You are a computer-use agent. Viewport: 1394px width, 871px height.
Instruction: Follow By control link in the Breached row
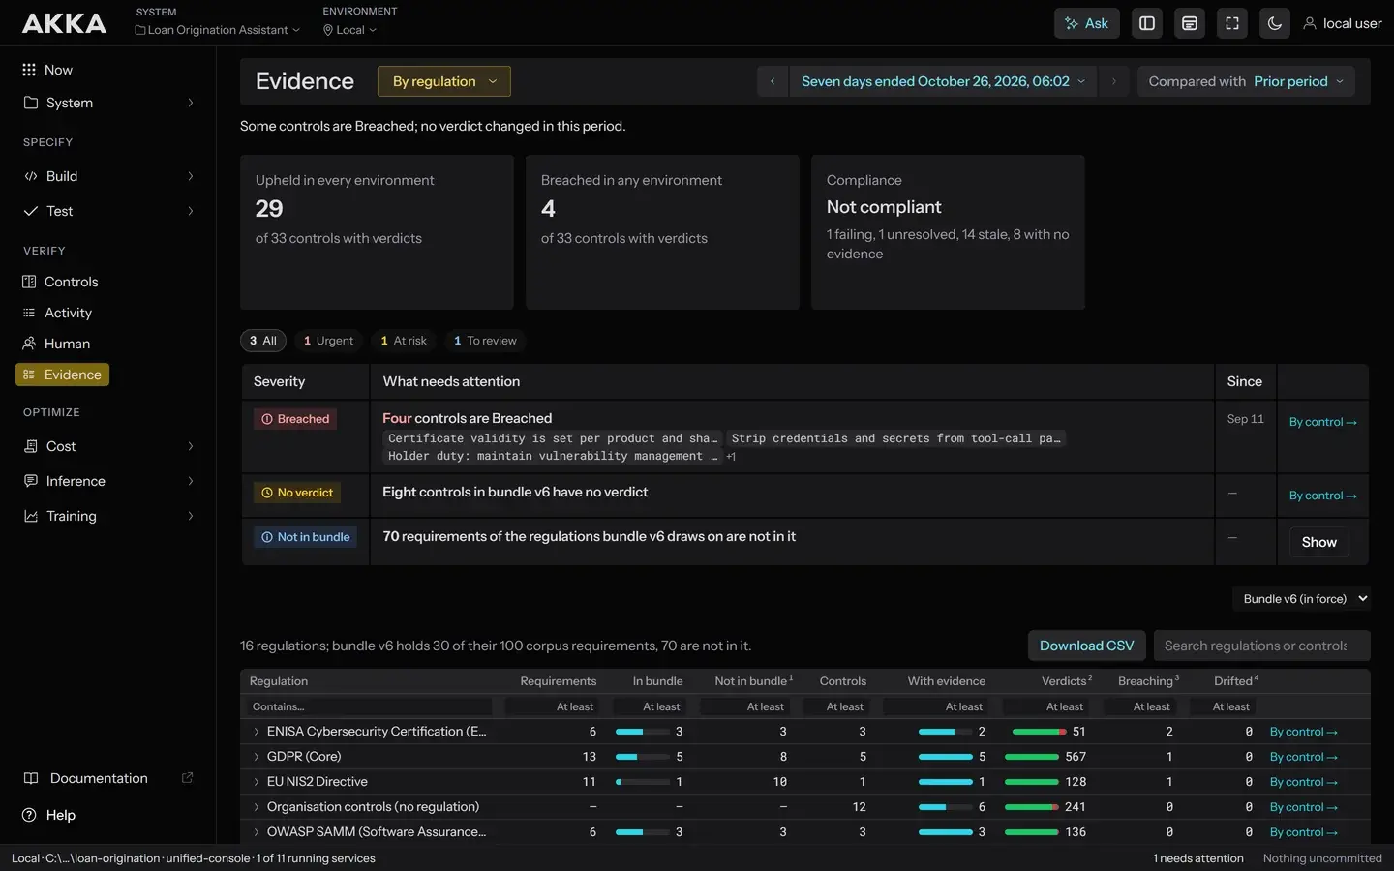pyautogui.click(x=1322, y=422)
